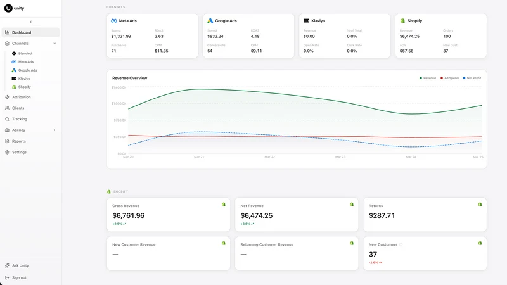Image resolution: width=507 pixels, height=285 pixels.
Task: Click the Shopify bag icon on channel card
Action: (402, 21)
